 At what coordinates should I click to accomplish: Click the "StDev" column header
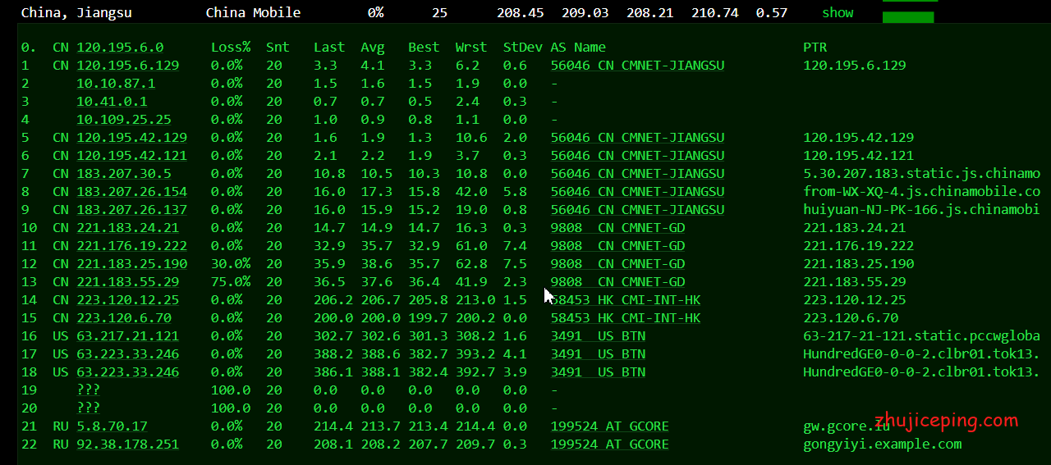(522, 48)
